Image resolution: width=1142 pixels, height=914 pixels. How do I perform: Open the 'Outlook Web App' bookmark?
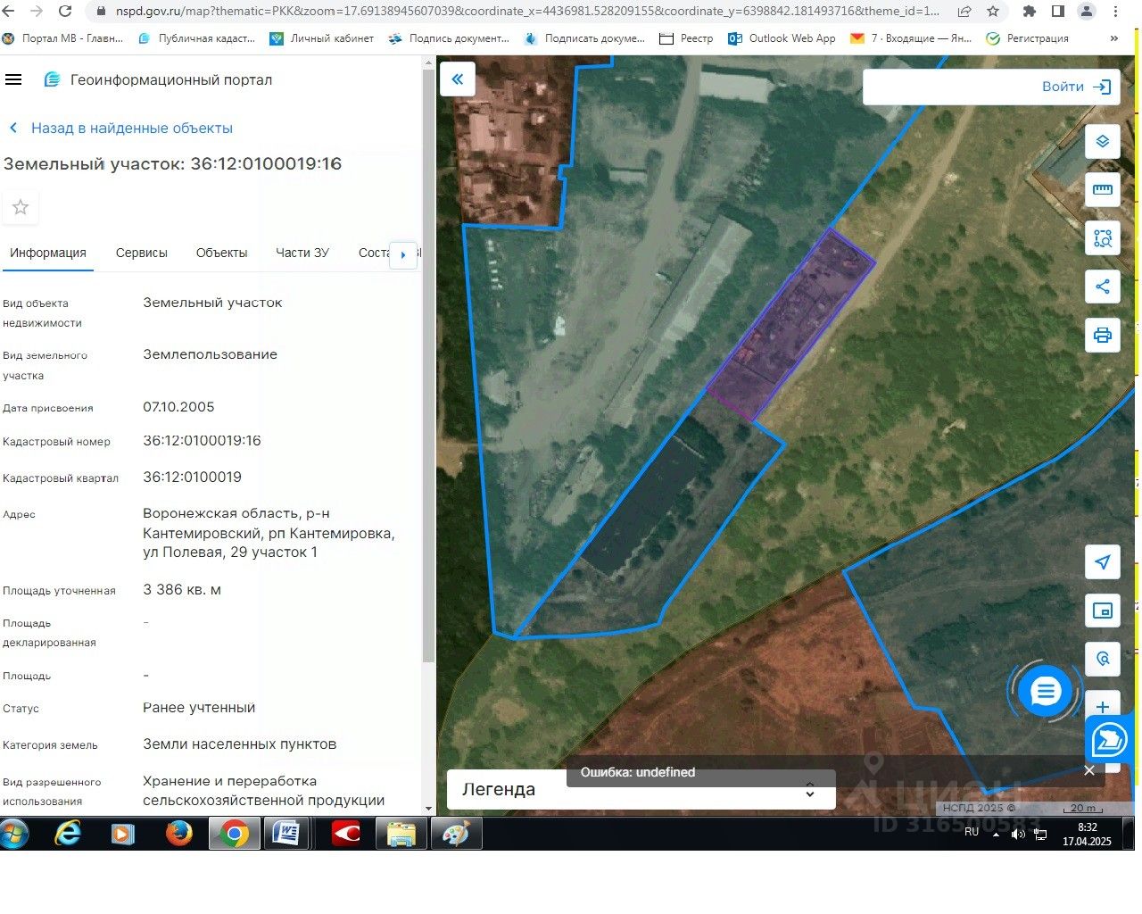tap(782, 38)
